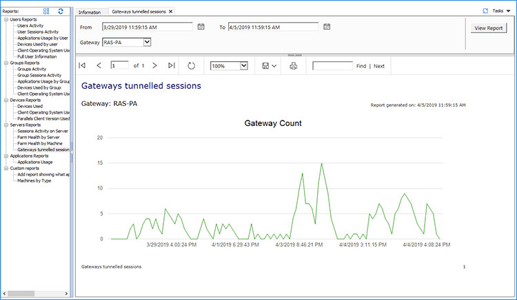Screen dimensions: 517x300
Task: Open the Machines by Type custom report
Action: (x=34, y=181)
